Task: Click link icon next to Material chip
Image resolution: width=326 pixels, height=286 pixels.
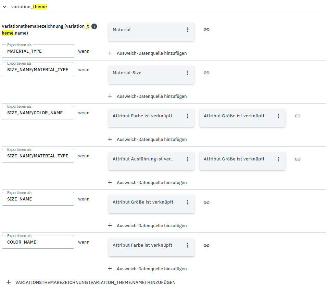Action: point(206,30)
